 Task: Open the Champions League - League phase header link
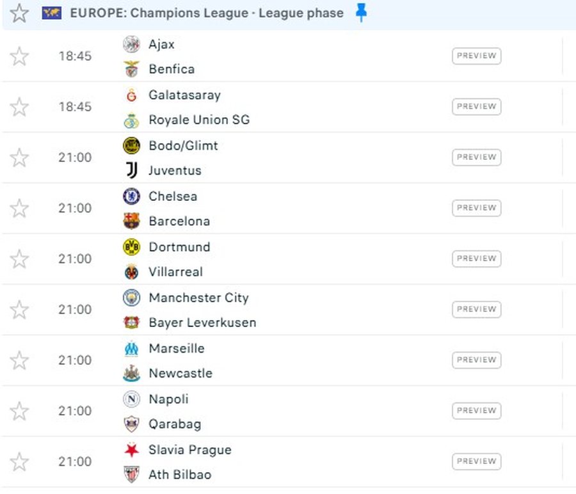(x=207, y=13)
